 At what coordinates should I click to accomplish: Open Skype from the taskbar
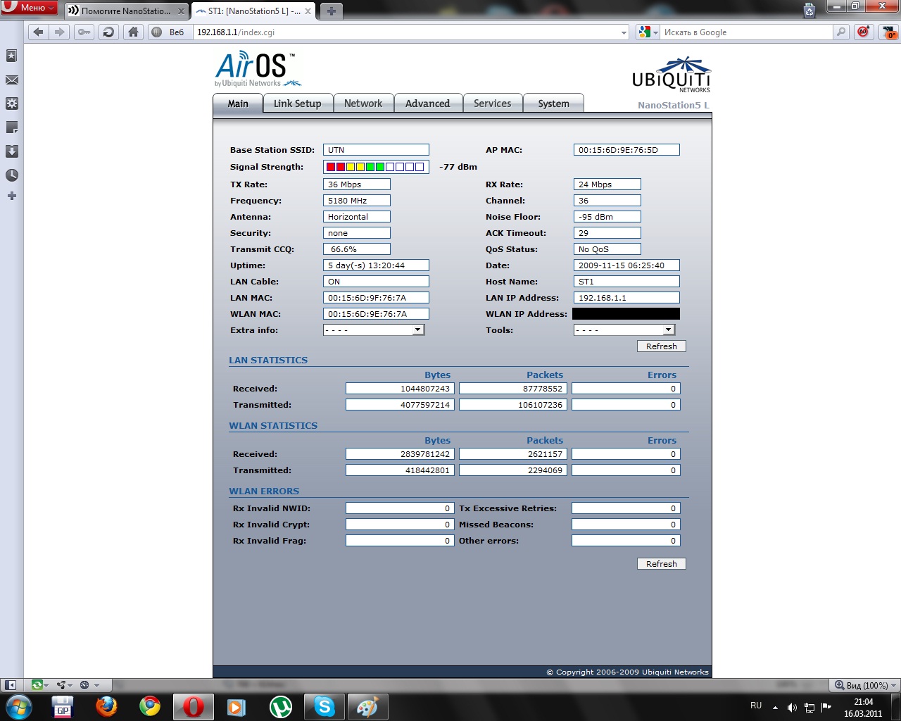pos(324,706)
